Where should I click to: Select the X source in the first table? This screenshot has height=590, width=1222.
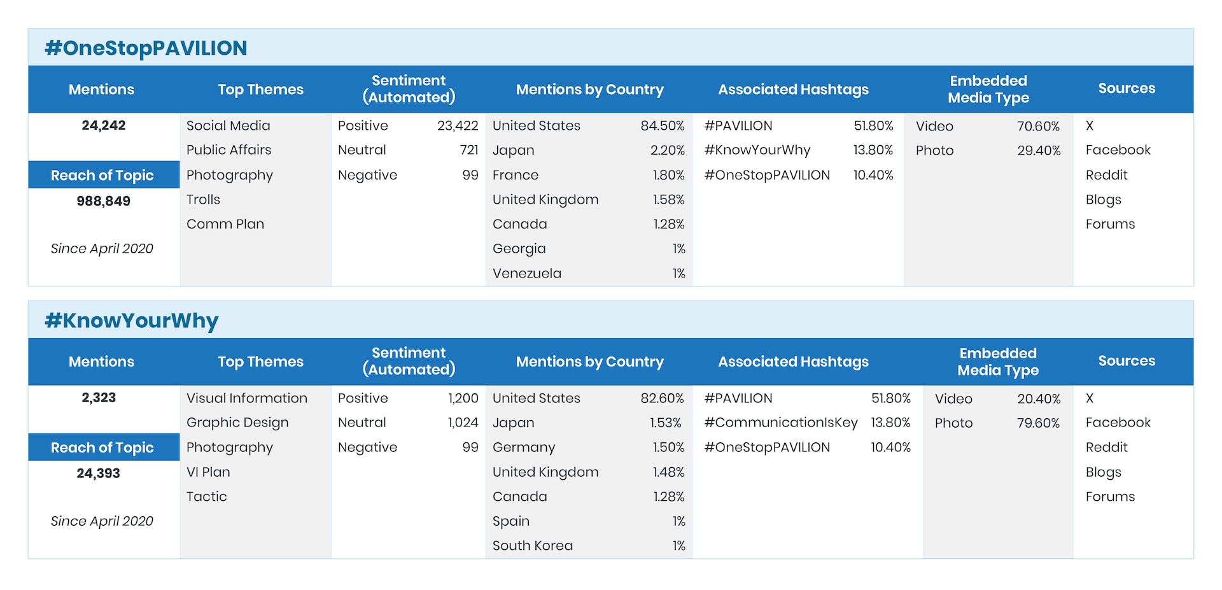click(1090, 125)
